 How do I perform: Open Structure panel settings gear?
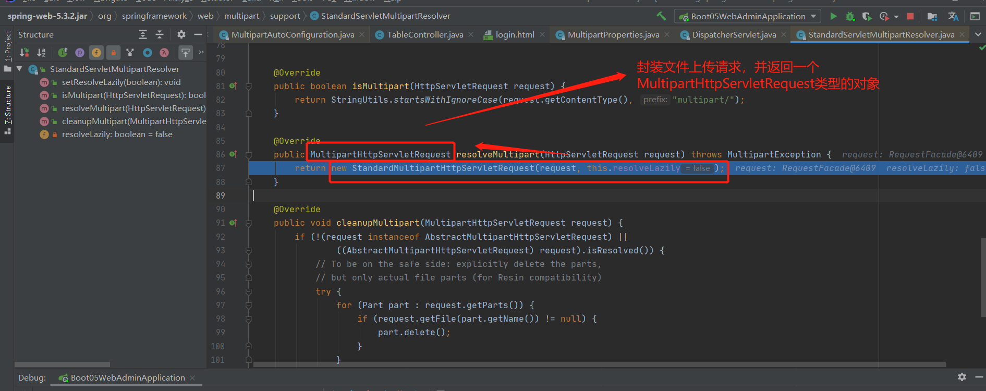click(x=181, y=34)
